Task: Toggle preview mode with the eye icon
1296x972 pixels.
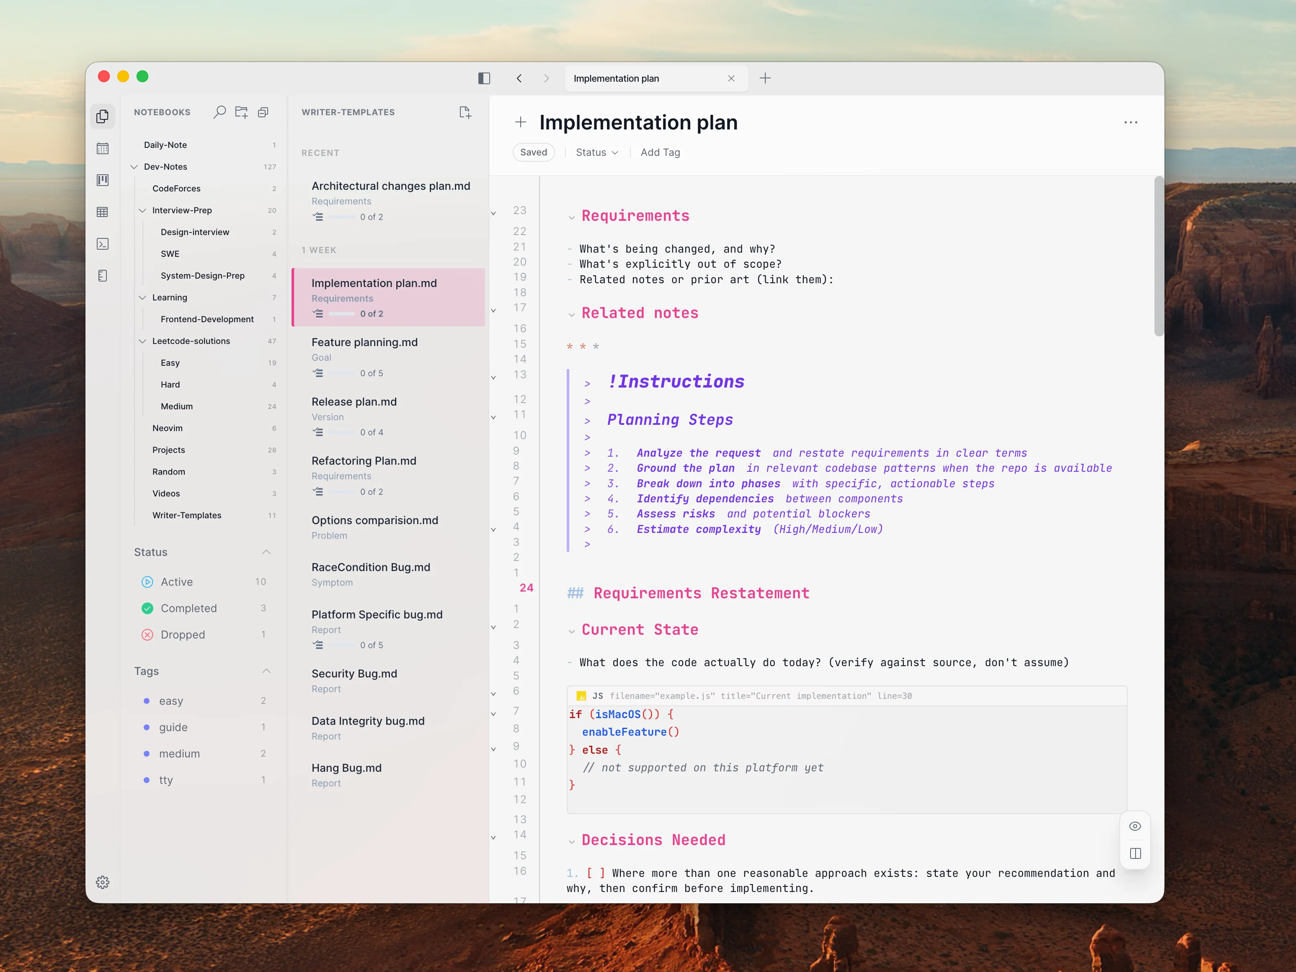Action: [1135, 826]
